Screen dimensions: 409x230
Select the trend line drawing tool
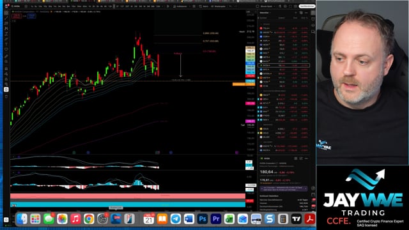pos(6,19)
